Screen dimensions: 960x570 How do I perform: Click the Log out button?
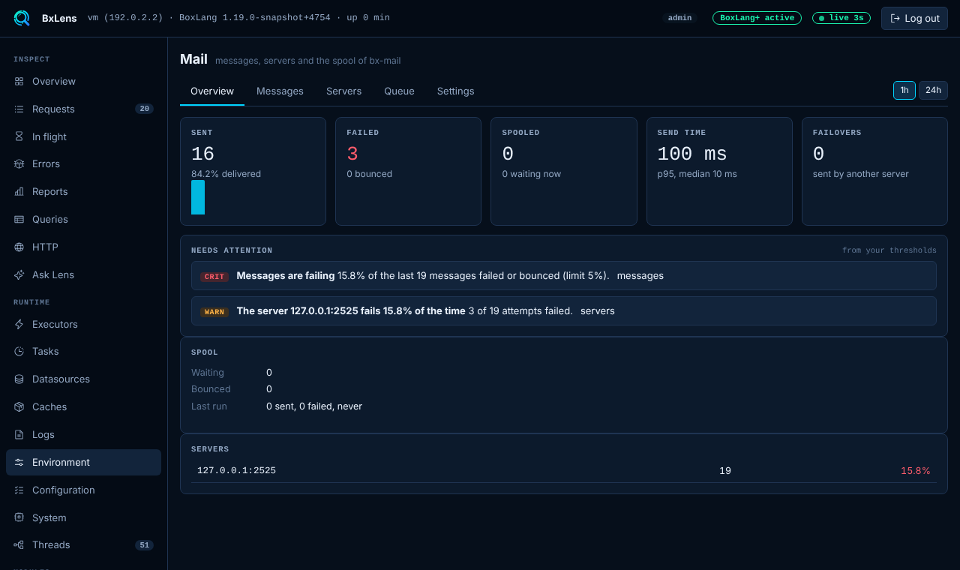click(914, 18)
